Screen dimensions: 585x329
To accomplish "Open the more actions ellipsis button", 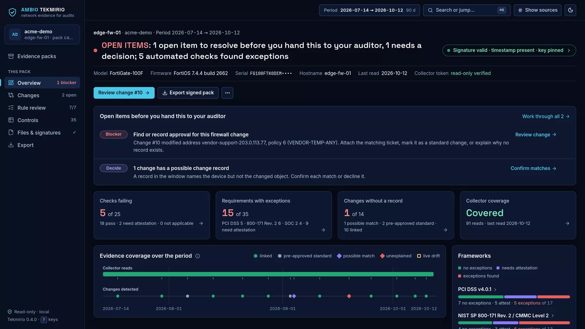I will coord(227,93).
